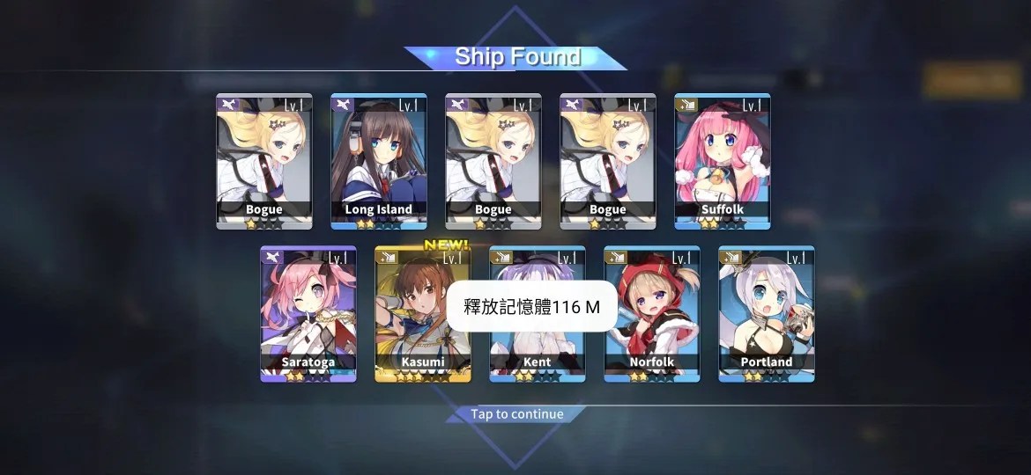This screenshot has height=475, width=1031.
Task: Tap the 'Tap to continue' banner
Action: pyautogui.click(x=516, y=414)
